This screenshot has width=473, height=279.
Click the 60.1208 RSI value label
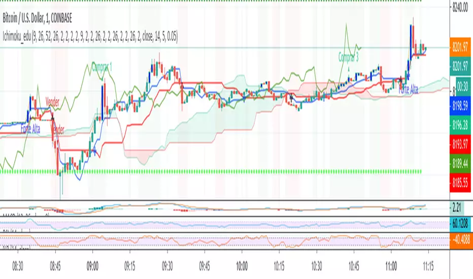460,224
